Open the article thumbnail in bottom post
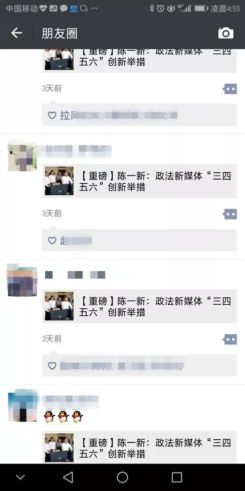 coord(60,448)
